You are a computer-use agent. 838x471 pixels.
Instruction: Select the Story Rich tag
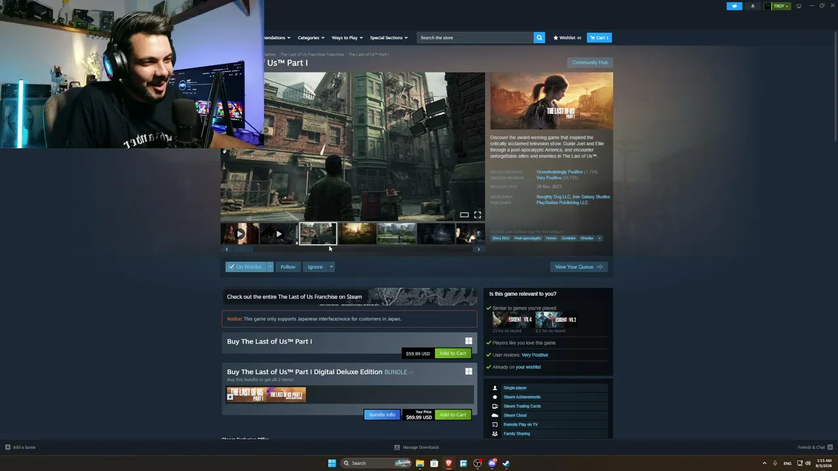coord(501,238)
